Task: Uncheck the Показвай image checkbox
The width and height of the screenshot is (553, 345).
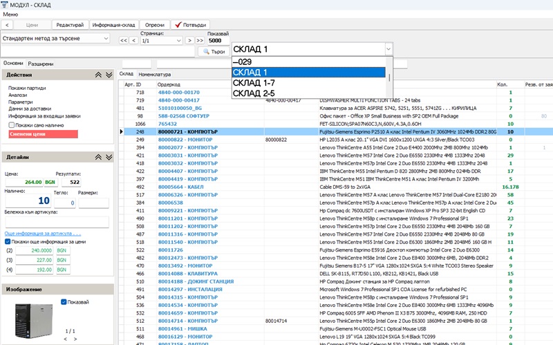Action: 64,302
